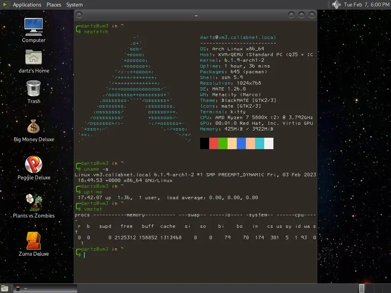
Task: Click the 'Terminal: kitty' line
Action: [x=223, y=112]
